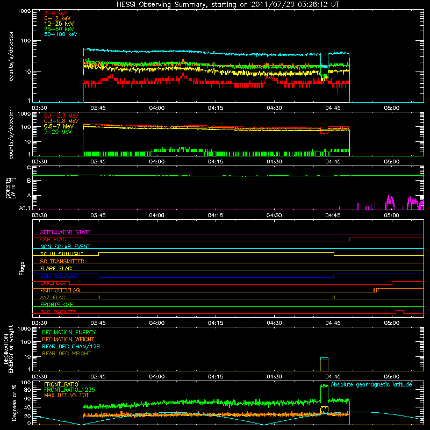Click the Absolute geomagnetic latitude label
Screen dimensions: 430x430
[x=371, y=385]
